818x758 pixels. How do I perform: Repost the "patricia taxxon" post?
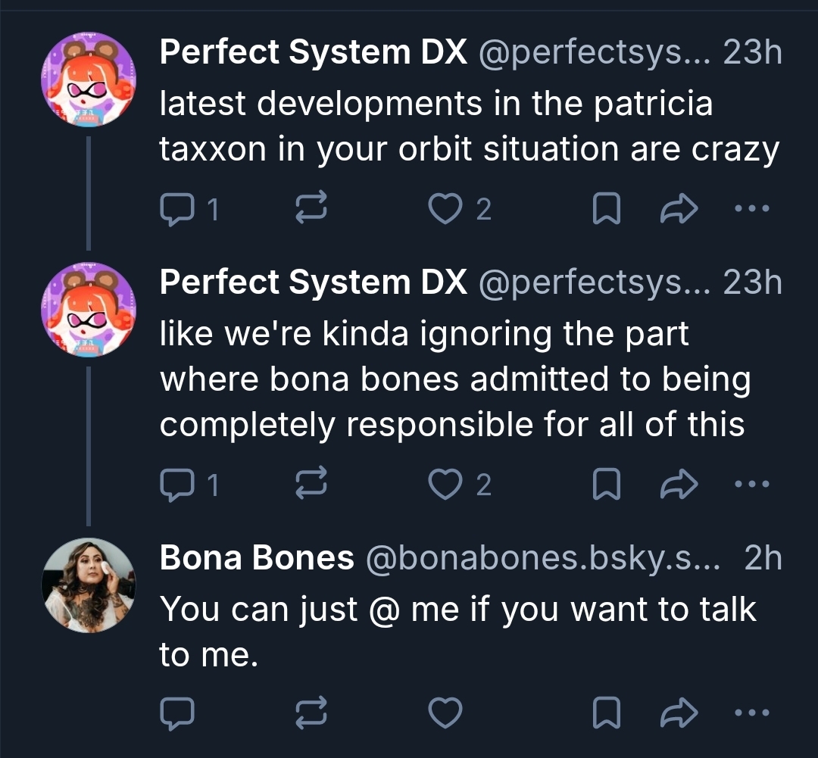coord(311,209)
